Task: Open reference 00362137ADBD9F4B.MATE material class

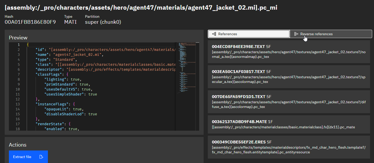Action: click(x=289, y=124)
